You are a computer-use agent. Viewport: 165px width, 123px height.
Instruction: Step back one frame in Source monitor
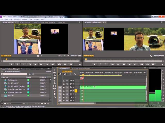click(x=36, y=64)
